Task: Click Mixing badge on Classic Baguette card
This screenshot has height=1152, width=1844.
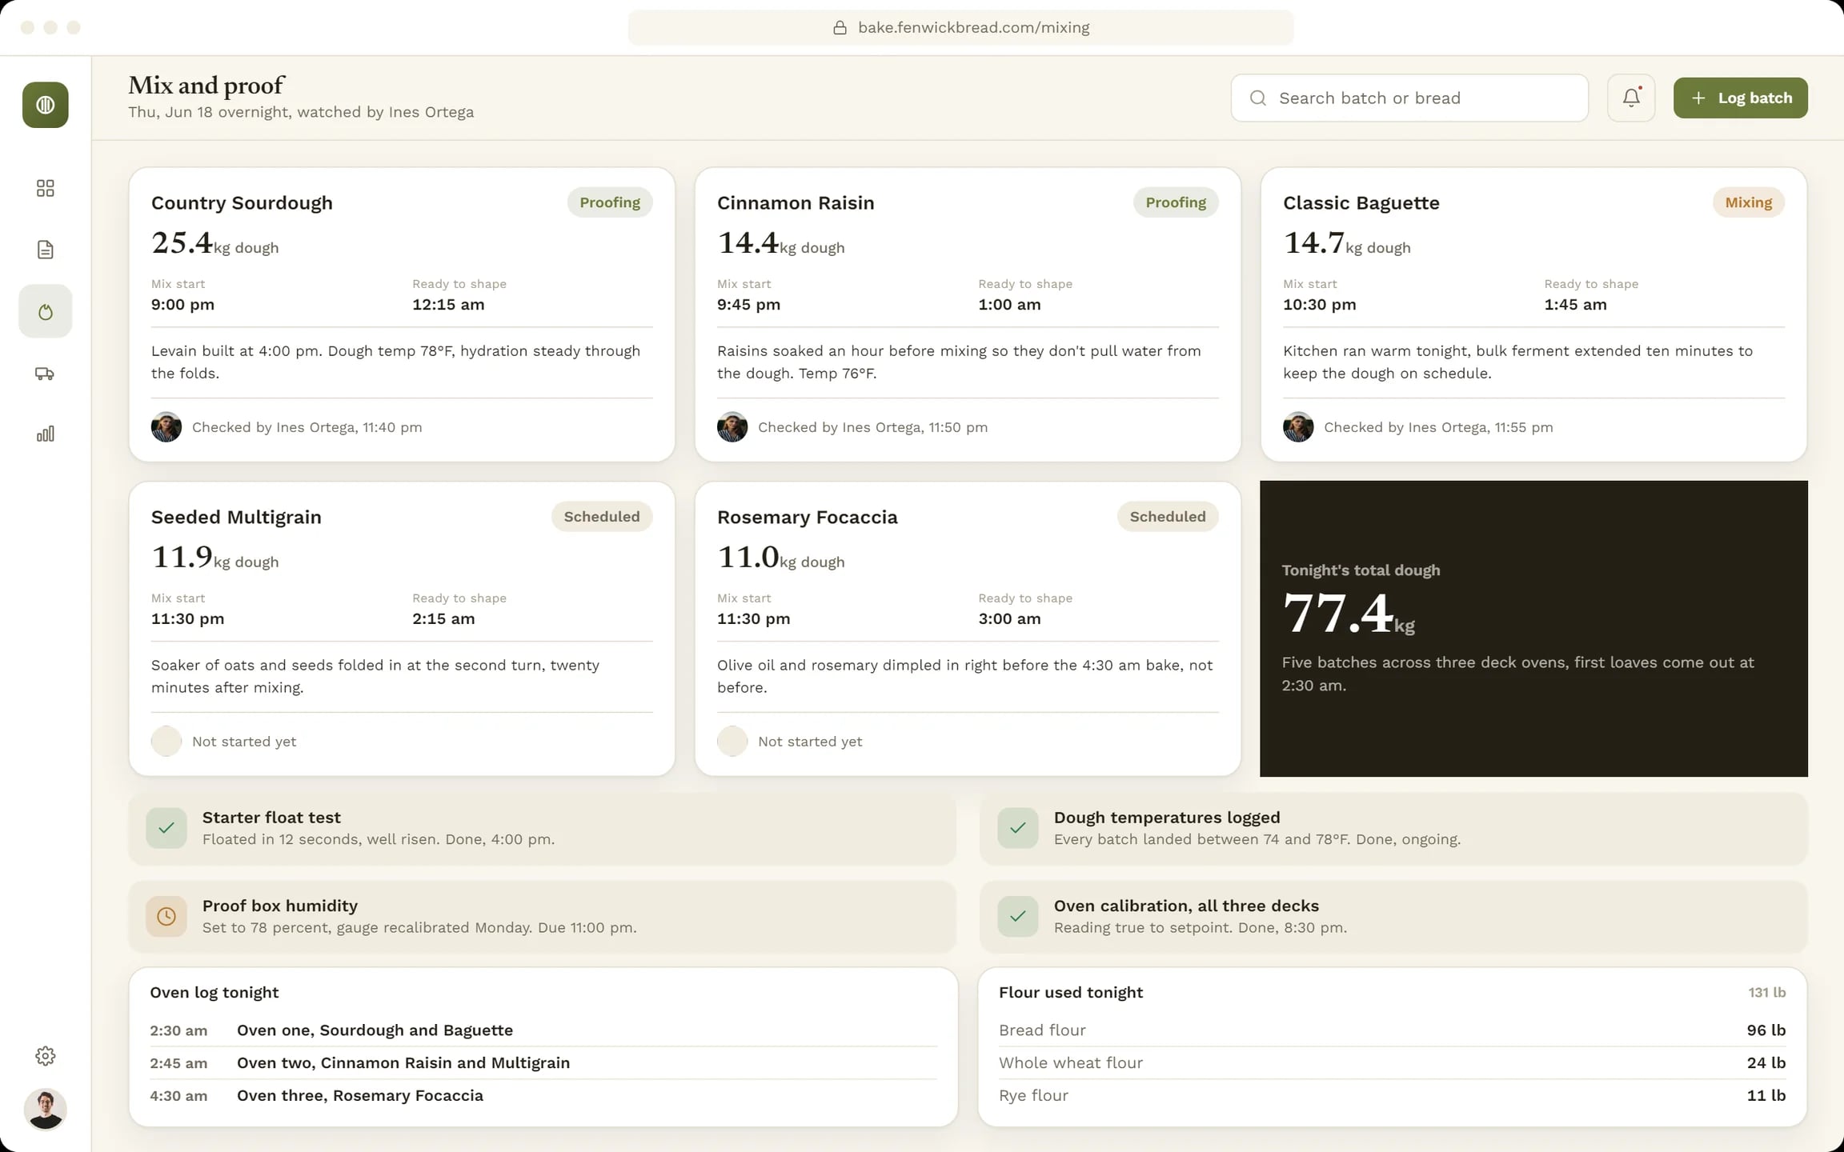Action: 1749,202
